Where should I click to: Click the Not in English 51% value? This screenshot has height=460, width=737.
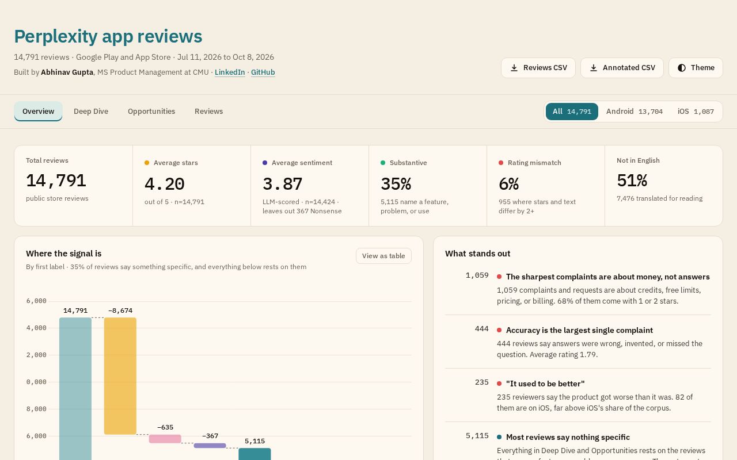pyautogui.click(x=632, y=181)
